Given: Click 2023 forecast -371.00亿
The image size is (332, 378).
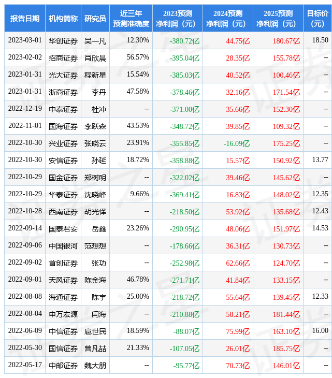Looking at the screenshot, I should (184, 109).
